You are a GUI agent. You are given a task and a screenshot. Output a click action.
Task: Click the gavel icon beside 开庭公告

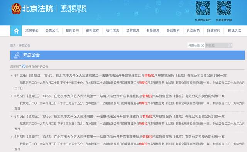[x=17, y=55]
